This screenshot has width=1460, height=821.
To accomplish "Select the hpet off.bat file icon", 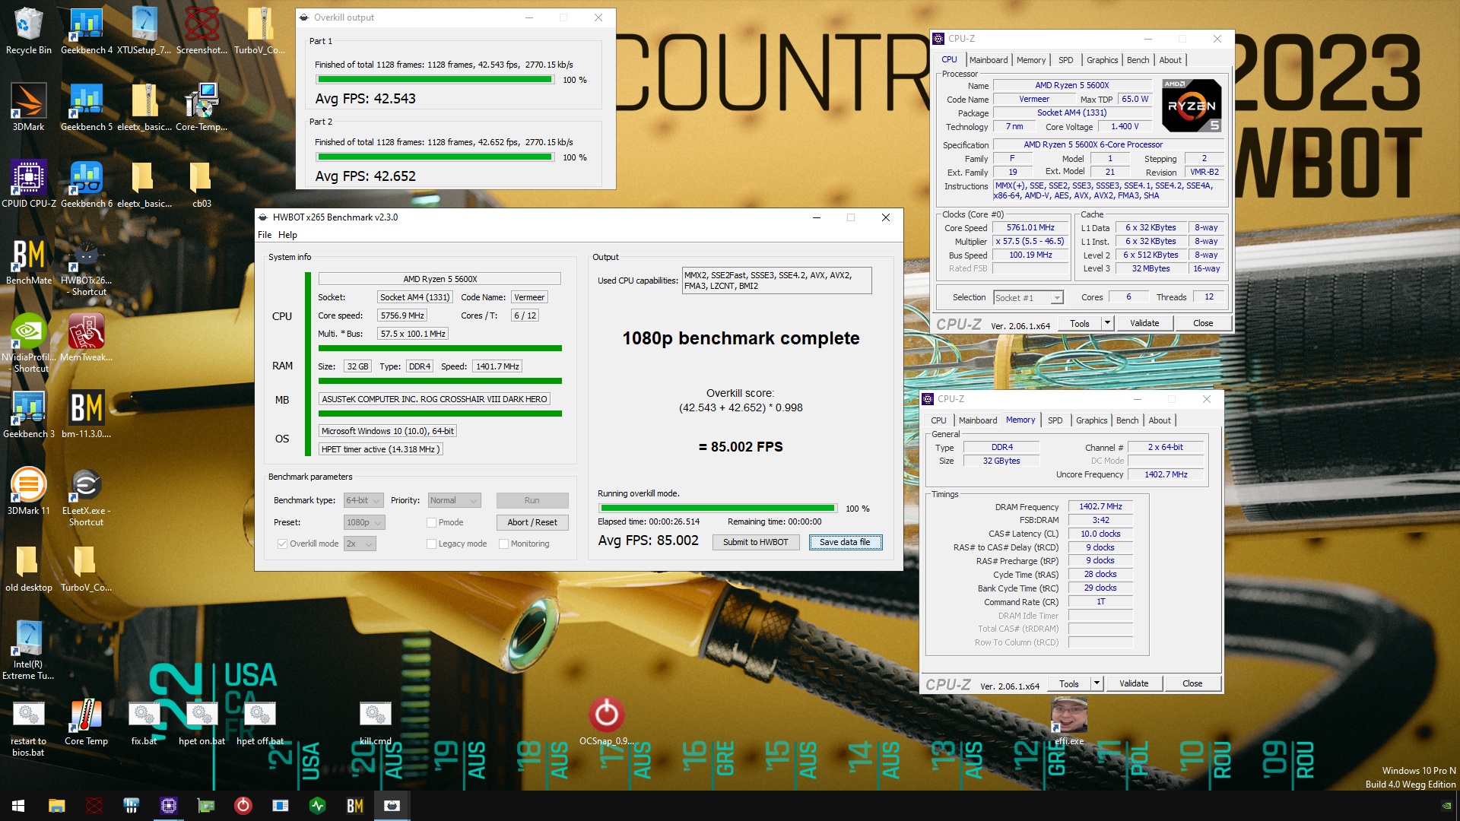I will point(259,722).
